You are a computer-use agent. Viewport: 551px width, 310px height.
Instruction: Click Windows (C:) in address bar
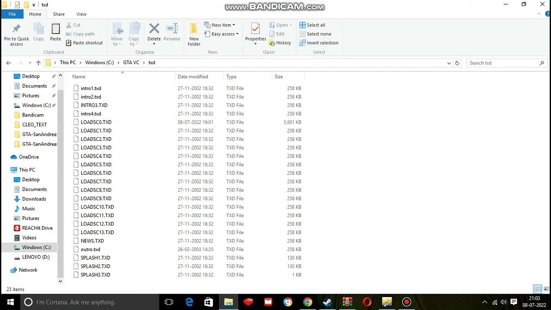[99, 62]
